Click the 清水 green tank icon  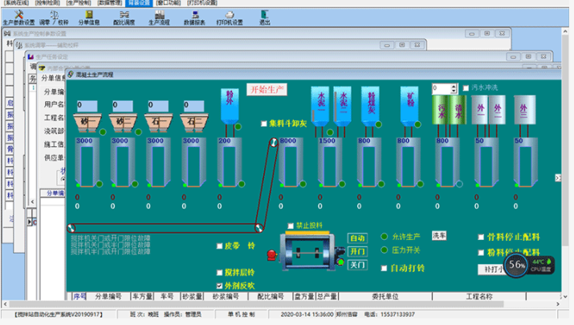[x=458, y=110]
